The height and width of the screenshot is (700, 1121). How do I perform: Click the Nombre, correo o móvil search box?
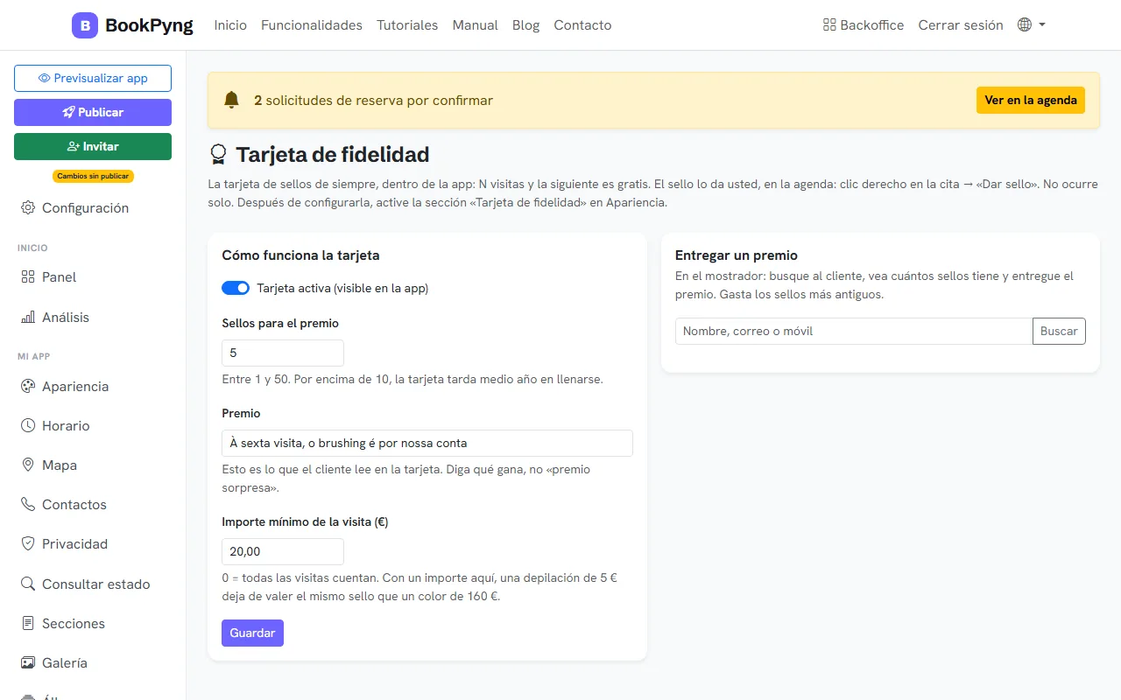(854, 331)
